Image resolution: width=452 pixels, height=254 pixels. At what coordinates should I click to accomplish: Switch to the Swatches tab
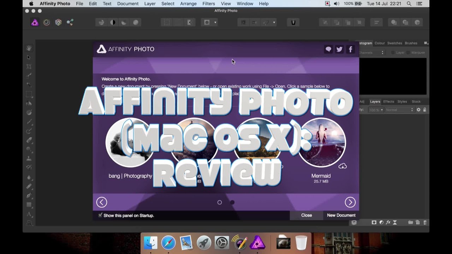tap(394, 43)
